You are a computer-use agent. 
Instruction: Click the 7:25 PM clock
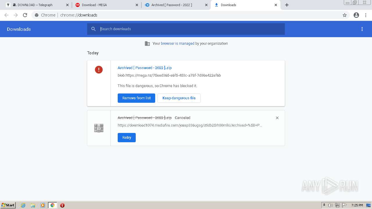click(357, 205)
